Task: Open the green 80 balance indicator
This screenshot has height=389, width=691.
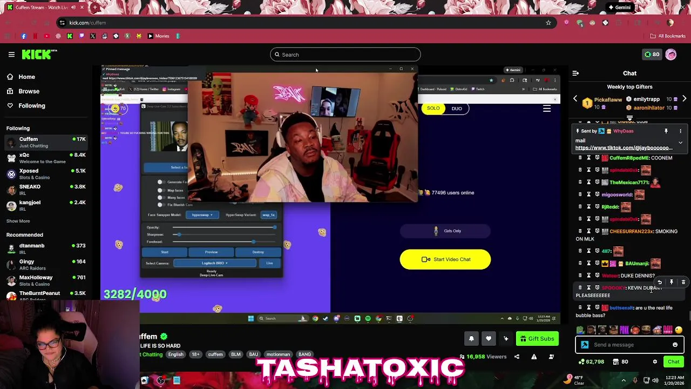Action: 652,55
